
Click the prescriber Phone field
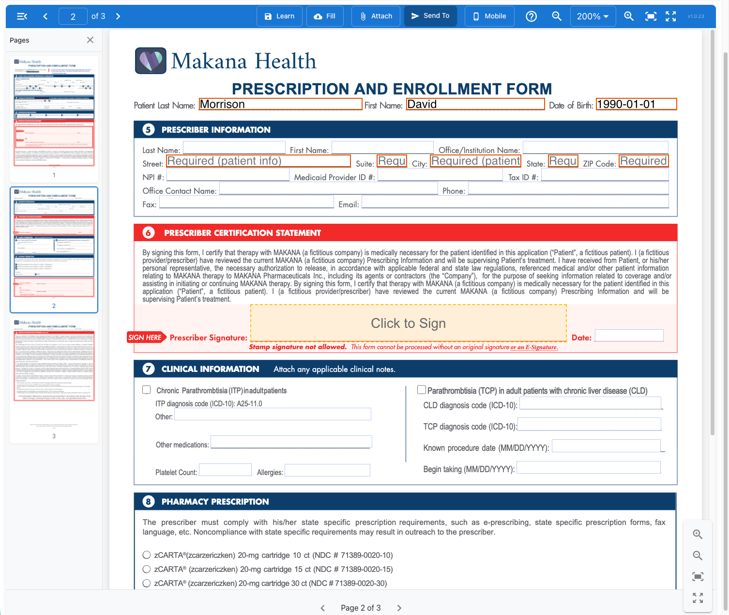coord(568,188)
